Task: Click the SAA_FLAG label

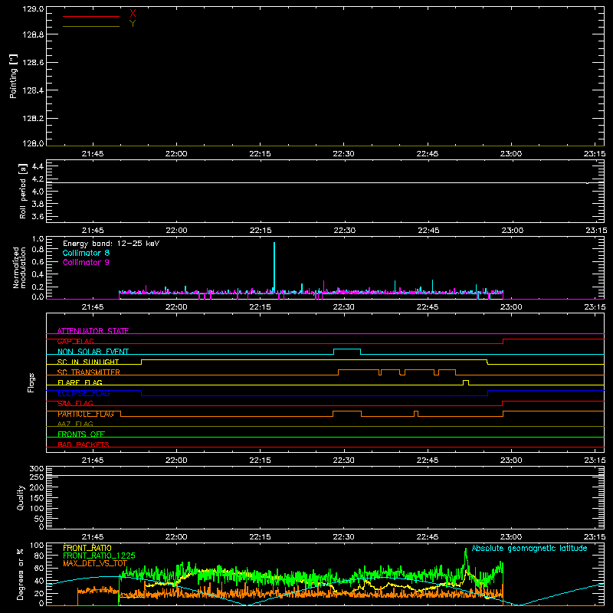Action: coord(75,404)
